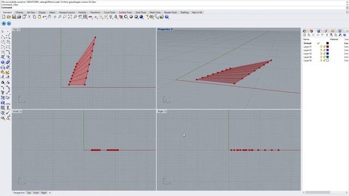
Task: Select the Circle tool in left sidebar
Action: pyautogui.click(x=3, y=42)
